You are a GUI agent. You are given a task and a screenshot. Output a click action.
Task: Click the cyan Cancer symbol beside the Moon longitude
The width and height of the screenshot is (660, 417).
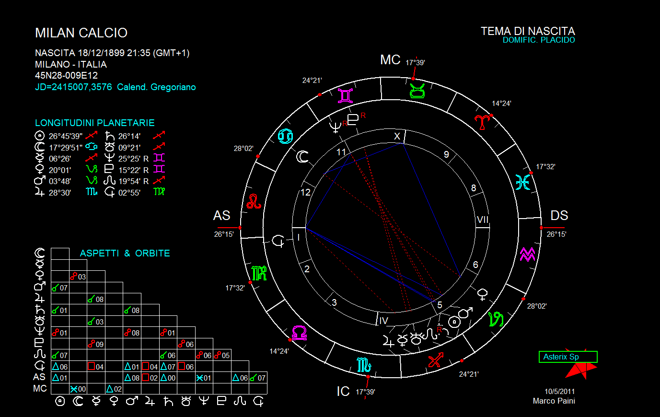[x=91, y=147]
